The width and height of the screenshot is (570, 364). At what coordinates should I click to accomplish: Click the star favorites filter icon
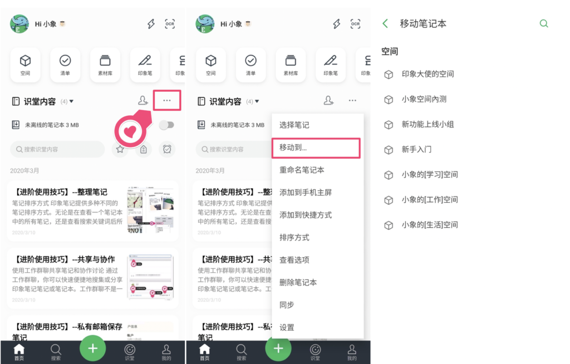point(120,149)
